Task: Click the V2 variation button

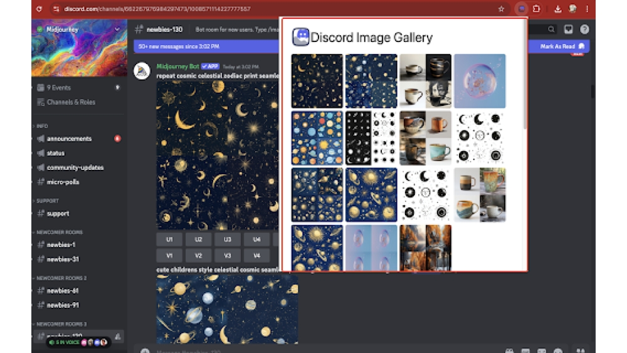Action: (x=198, y=255)
